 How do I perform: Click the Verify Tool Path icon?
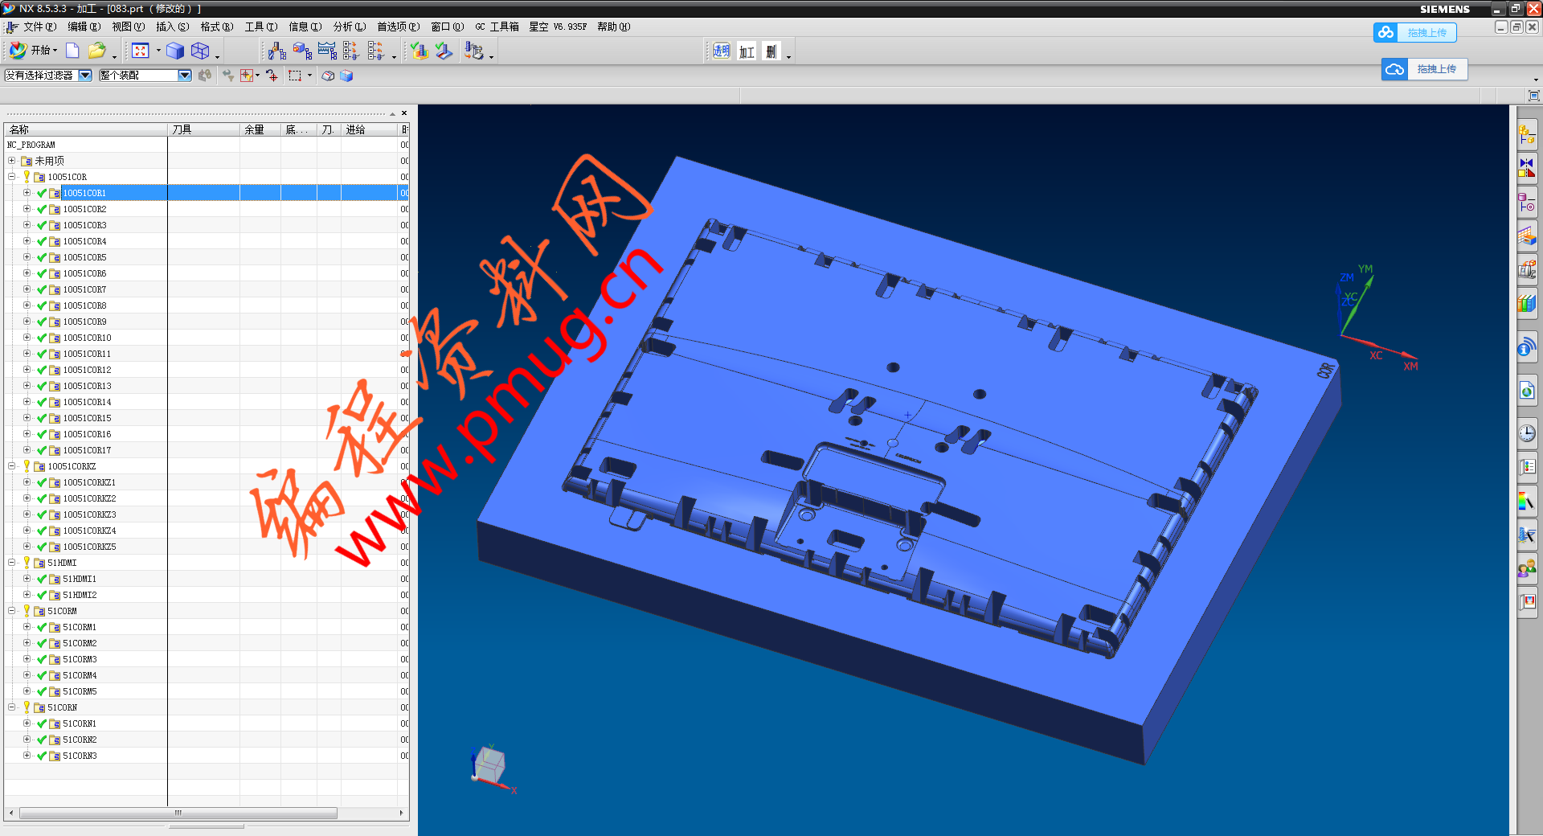tap(444, 51)
